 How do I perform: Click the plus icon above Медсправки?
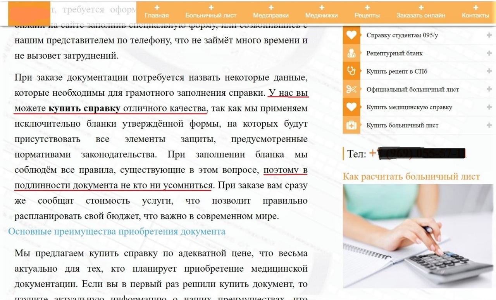click(x=271, y=7)
